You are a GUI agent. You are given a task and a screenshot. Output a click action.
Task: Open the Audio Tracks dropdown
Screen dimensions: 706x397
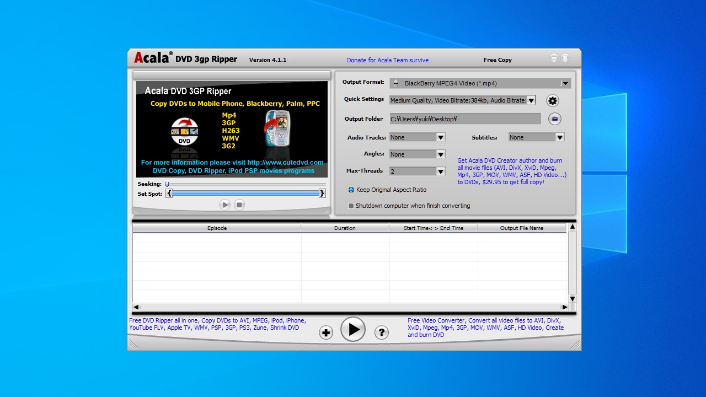(x=441, y=137)
